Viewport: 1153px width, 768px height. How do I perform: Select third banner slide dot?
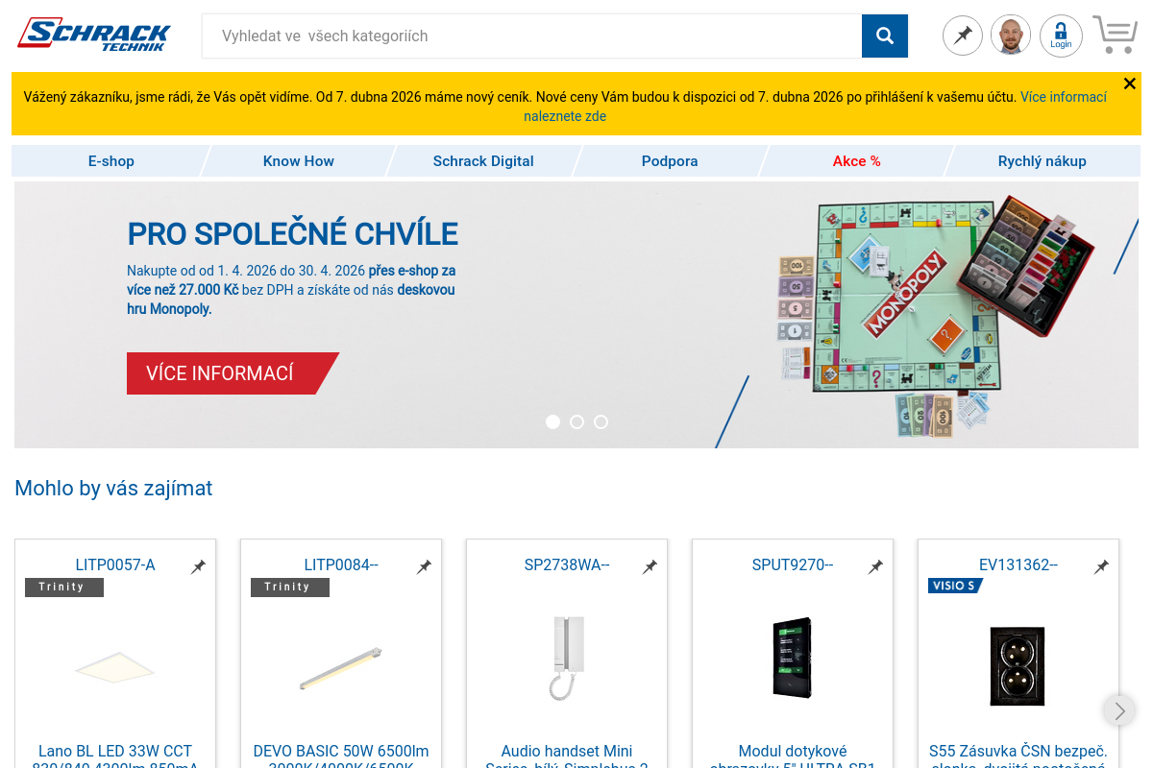coord(601,421)
